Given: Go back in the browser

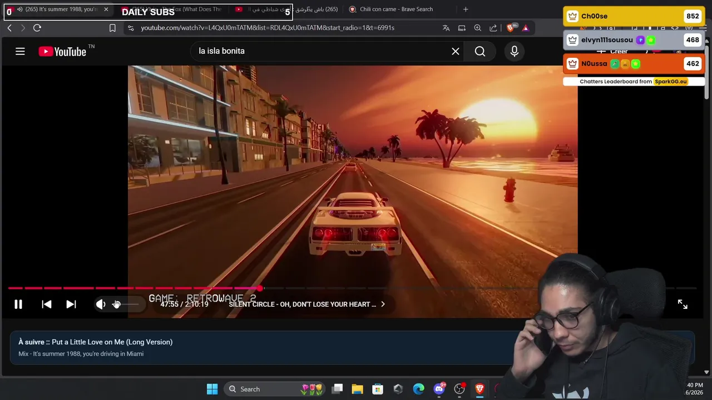Looking at the screenshot, I should 9,28.
